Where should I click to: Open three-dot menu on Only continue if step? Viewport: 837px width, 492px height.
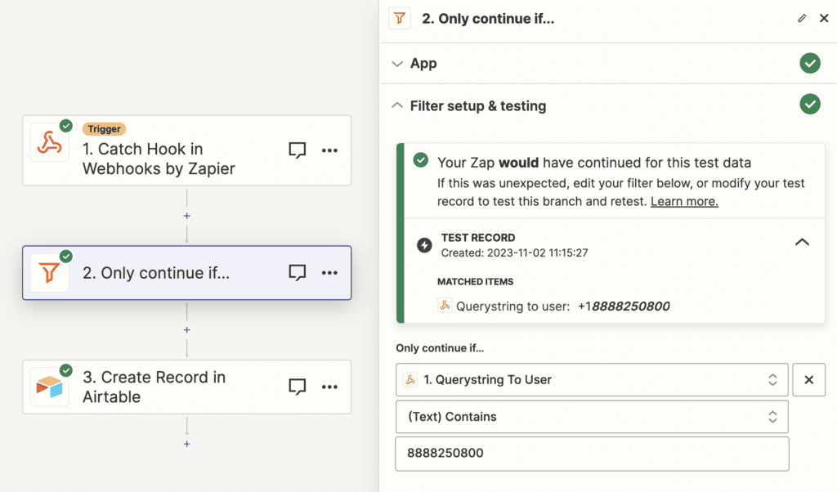coord(330,273)
